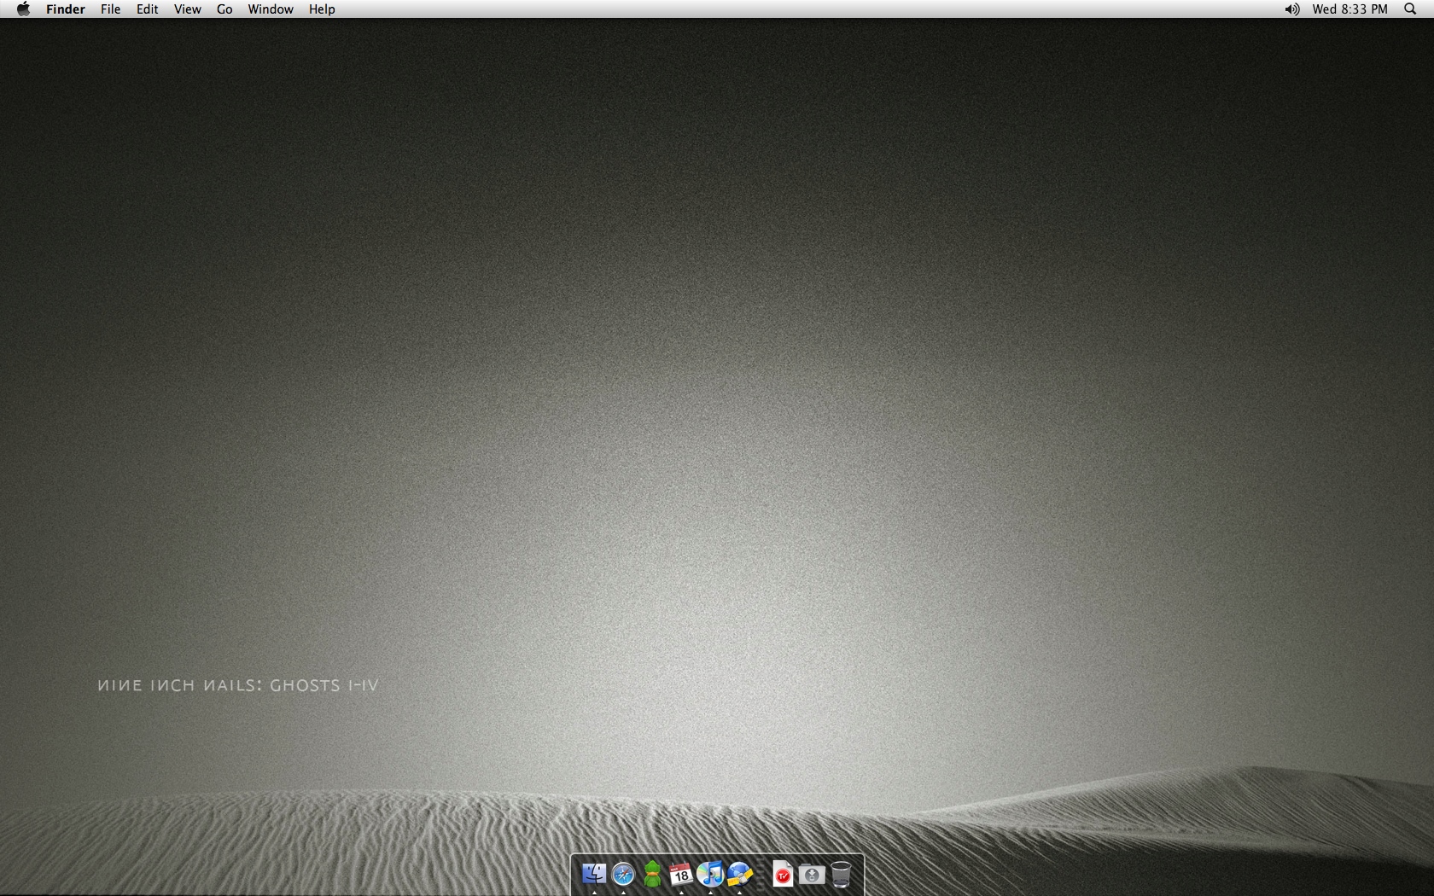The height and width of the screenshot is (896, 1434).
Task: Open NetNewsWire globe satellite icon
Action: [x=739, y=874]
